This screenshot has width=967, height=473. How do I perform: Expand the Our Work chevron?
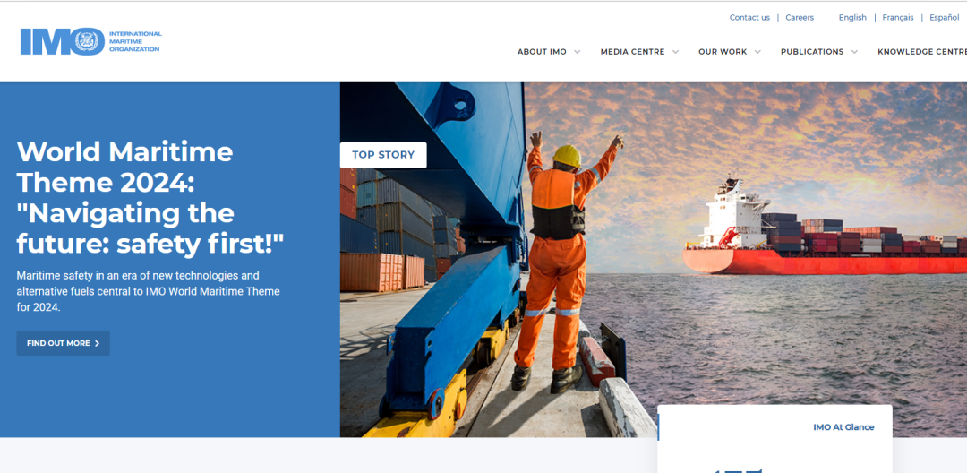[757, 52]
